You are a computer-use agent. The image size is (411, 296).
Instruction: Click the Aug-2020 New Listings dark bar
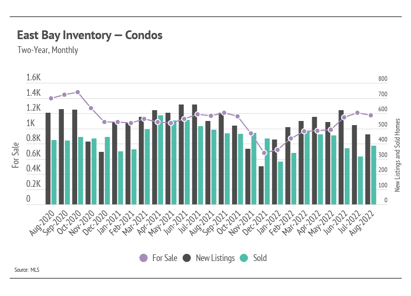(48, 159)
